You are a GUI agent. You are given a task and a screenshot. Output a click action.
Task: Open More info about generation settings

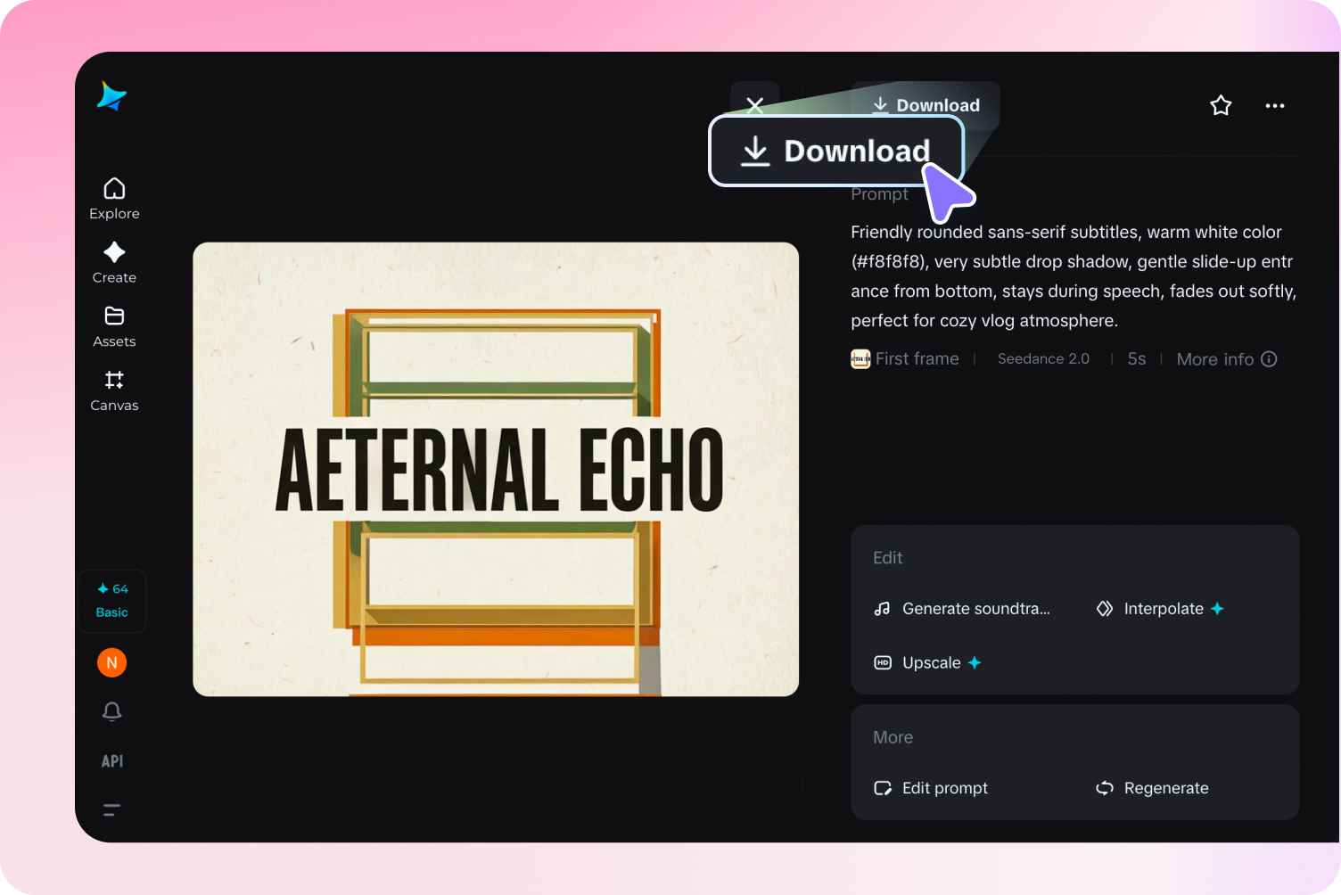(x=1227, y=358)
